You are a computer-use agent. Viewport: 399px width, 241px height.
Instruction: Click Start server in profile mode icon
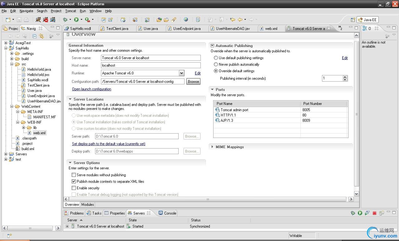(368, 213)
